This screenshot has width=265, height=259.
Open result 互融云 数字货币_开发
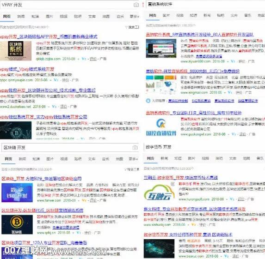click(181, 177)
